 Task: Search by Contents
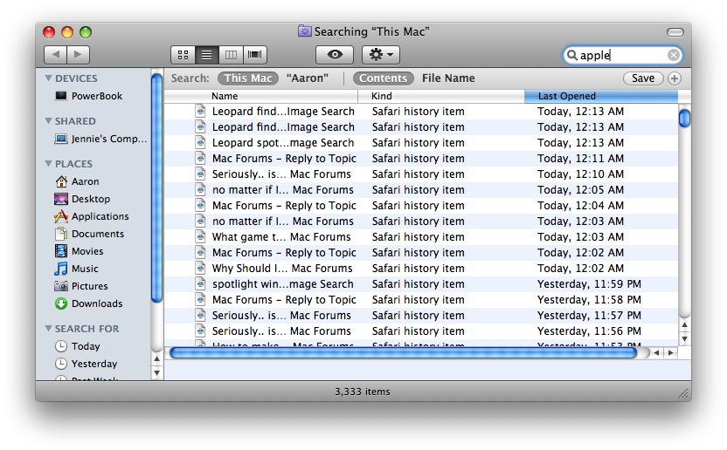pos(383,78)
